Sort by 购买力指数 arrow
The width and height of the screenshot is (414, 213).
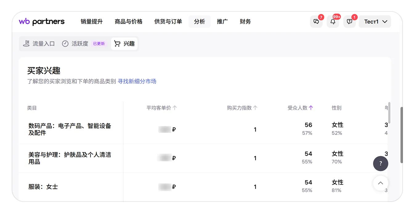click(255, 108)
